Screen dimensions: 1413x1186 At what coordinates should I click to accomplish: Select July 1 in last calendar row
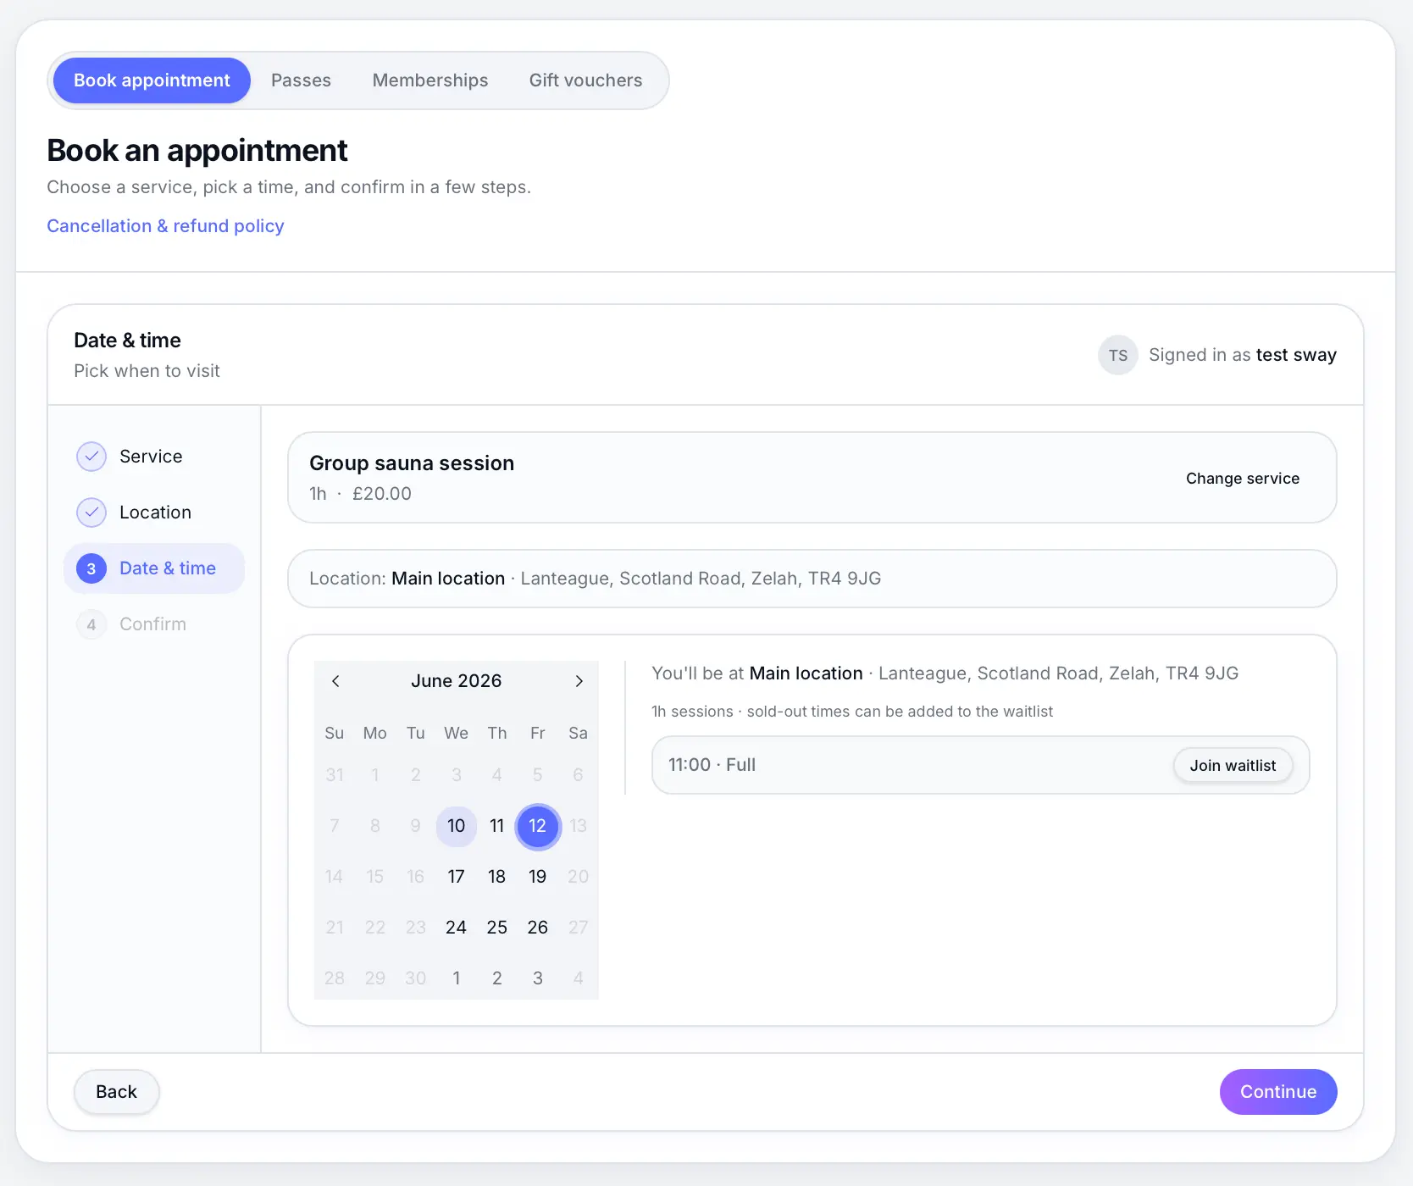click(x=456, y=978)
